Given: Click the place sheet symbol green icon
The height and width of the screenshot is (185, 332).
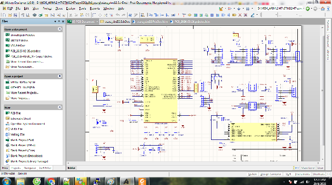Looking at the screenshot, I should (x=195, y=15).
